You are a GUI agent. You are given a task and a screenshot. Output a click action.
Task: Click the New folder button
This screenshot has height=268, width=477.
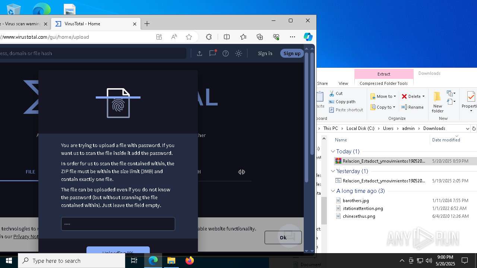(x=437, y=102)
